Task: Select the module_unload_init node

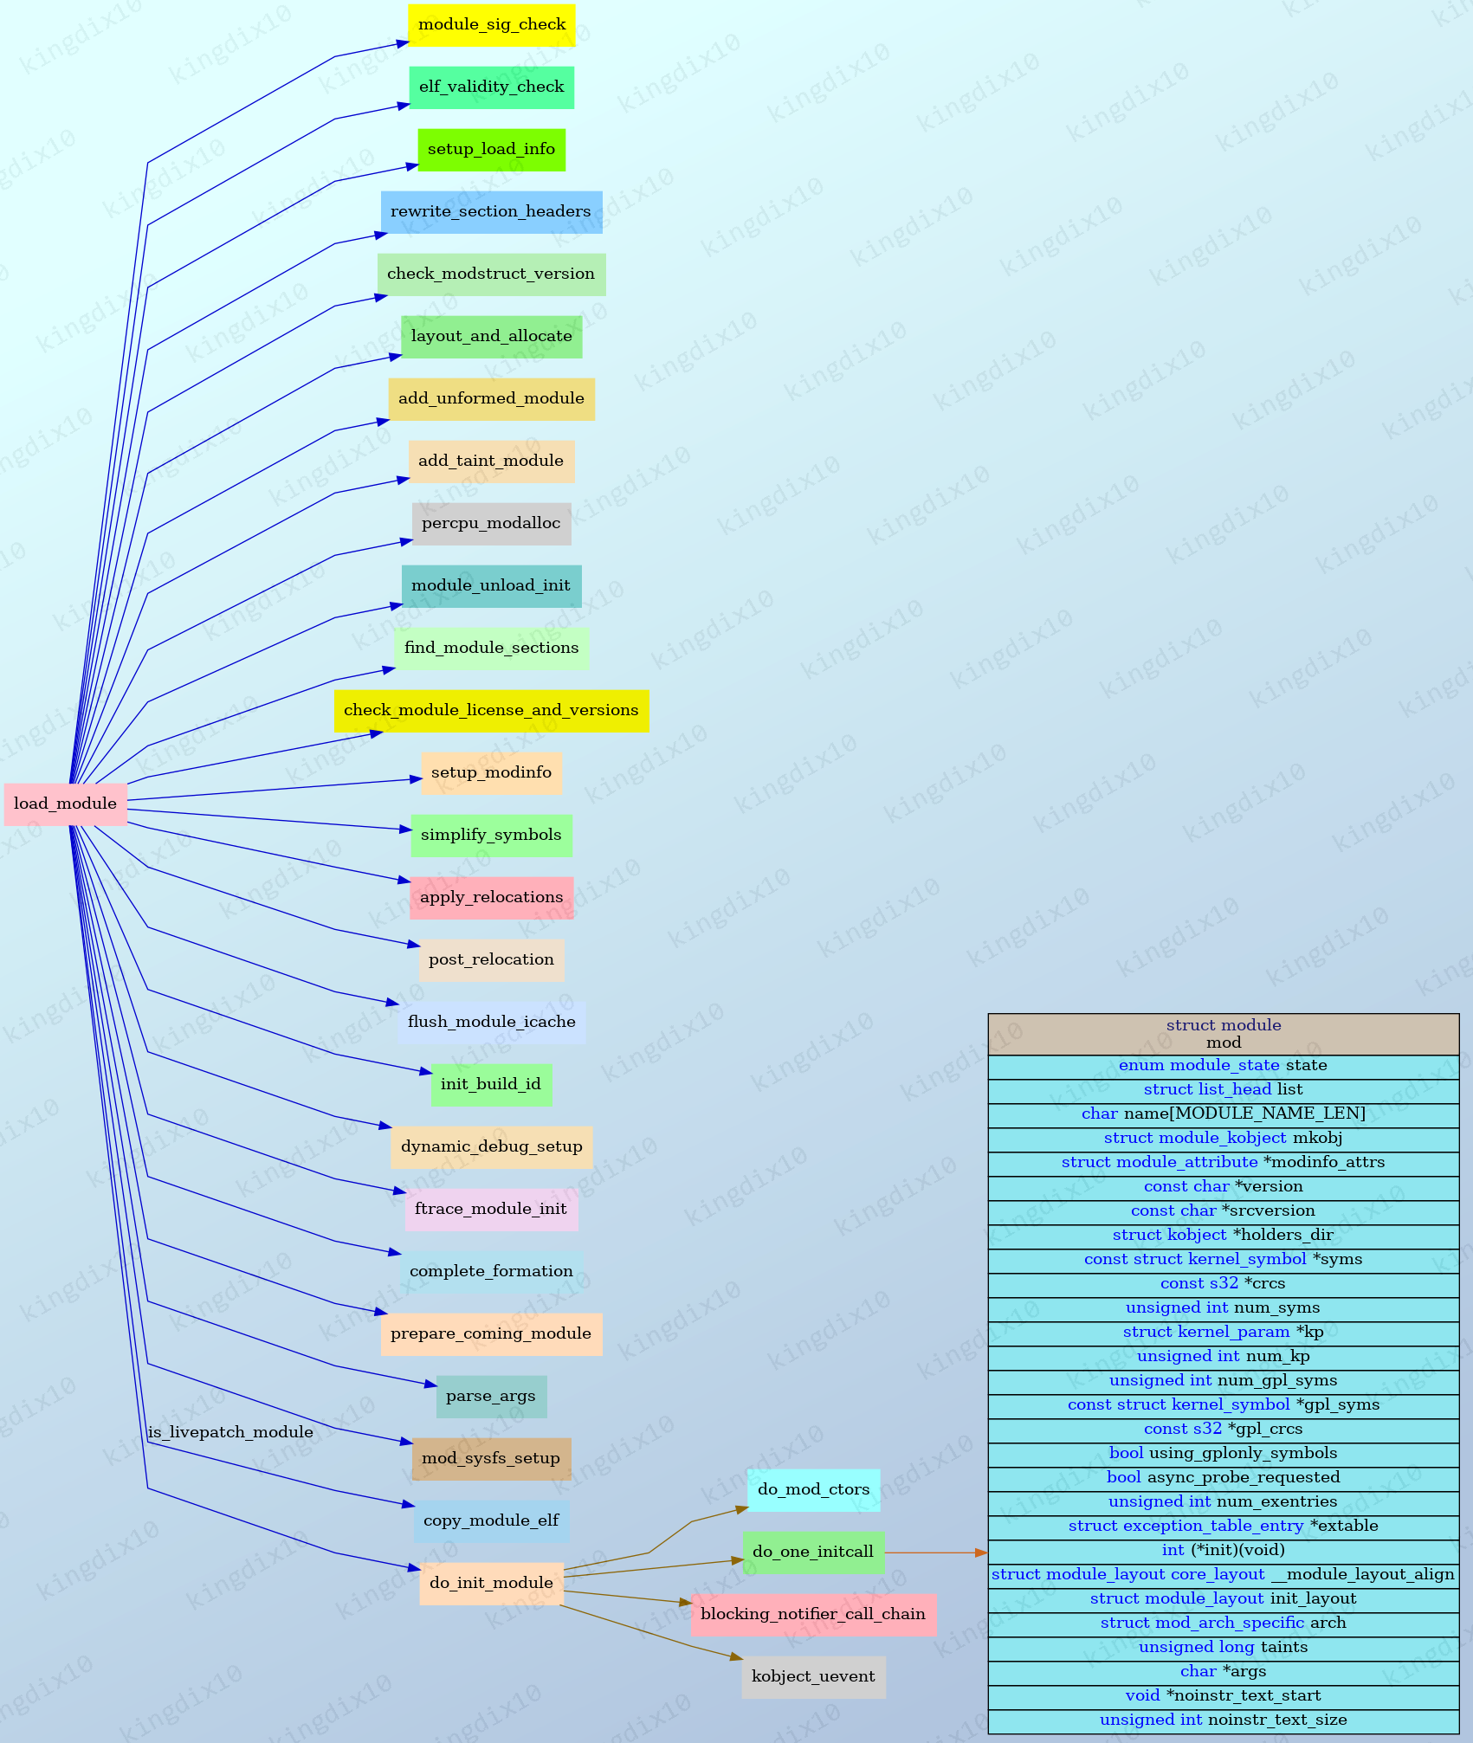Action: tap(492, 585)
